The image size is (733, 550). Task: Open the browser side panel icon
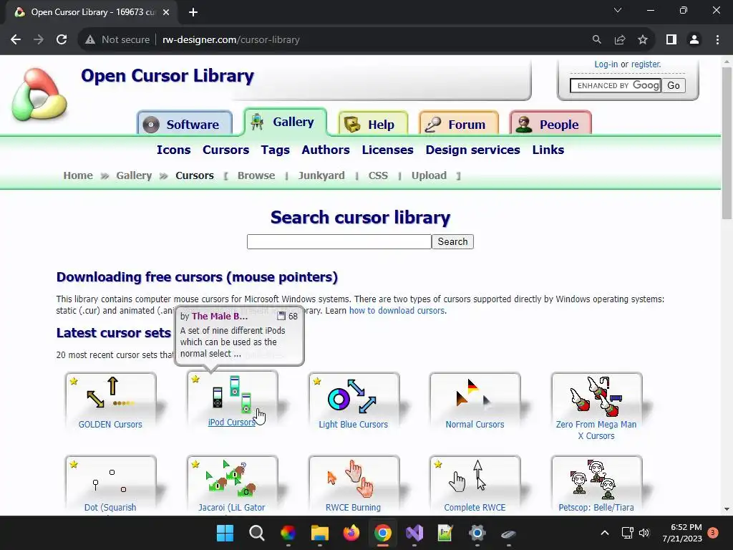pos(671,40)
